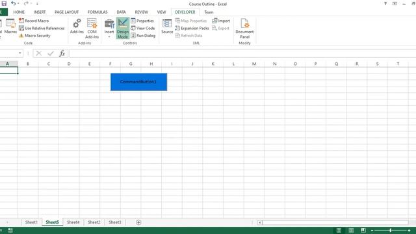Click the macro recording status bar icon
This screenshot has width=416, height=234.
10,230
